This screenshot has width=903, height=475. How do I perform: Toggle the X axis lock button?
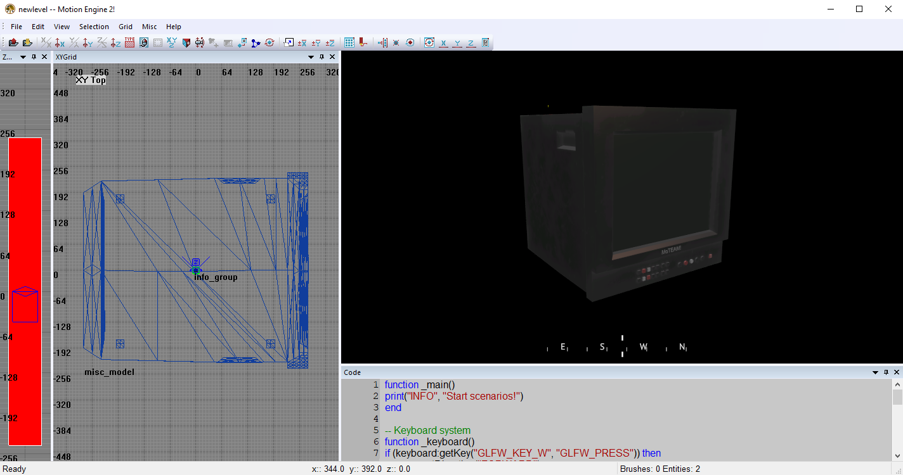pos(443,42)
